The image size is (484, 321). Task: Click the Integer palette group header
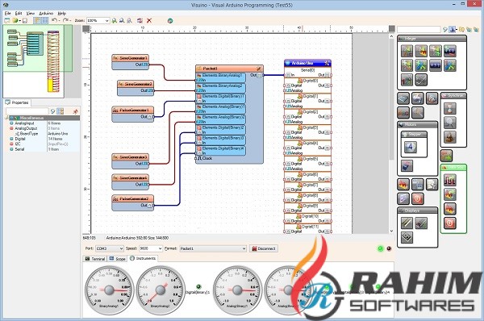click(432, 39)
